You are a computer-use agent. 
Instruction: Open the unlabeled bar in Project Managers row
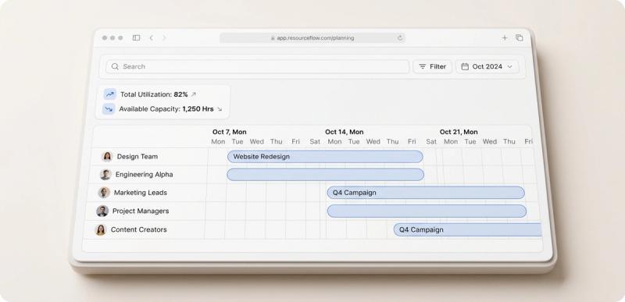pyautogui.click(x=427, y=211)
